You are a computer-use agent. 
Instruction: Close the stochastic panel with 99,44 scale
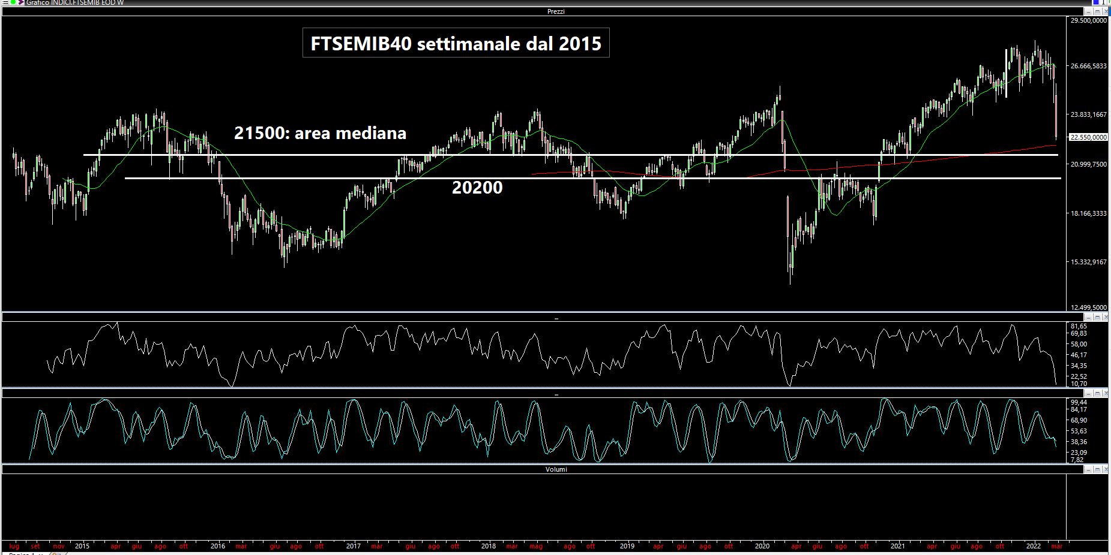pos(1106,393)
